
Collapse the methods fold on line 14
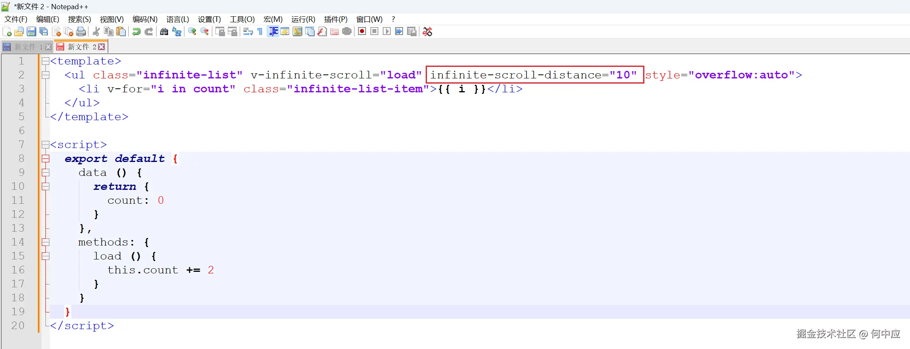point(46,242)
